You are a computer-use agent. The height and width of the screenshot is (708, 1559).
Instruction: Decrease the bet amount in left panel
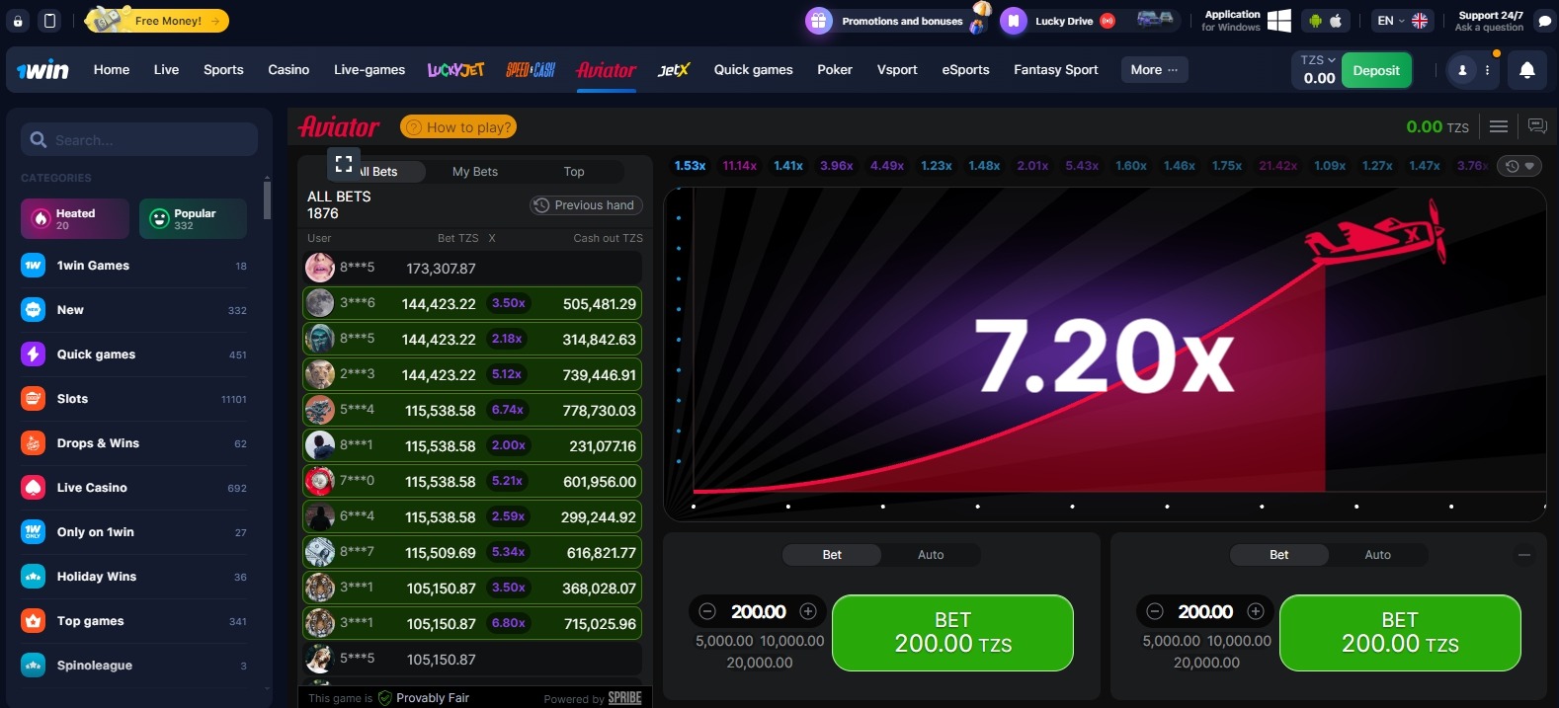707,611
